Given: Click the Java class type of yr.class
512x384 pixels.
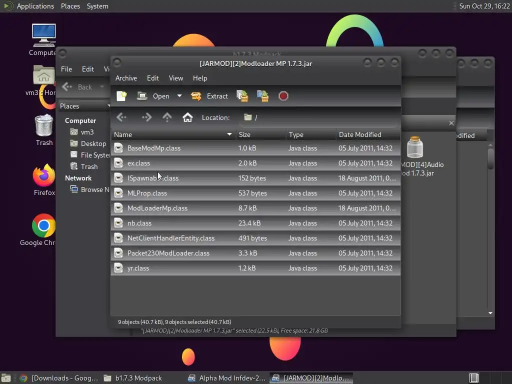Looking at the screenshot, I should [x=302, y=268].
